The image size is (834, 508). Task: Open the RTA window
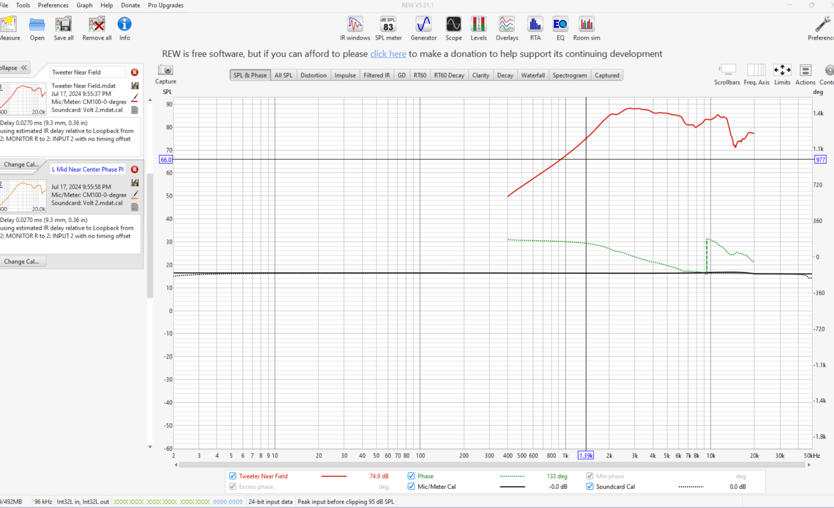(535, 28)
